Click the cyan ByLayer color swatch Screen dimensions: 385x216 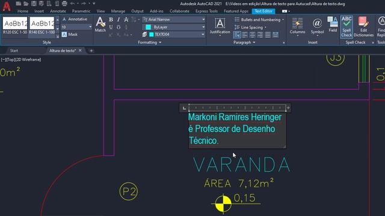[148, 27]
